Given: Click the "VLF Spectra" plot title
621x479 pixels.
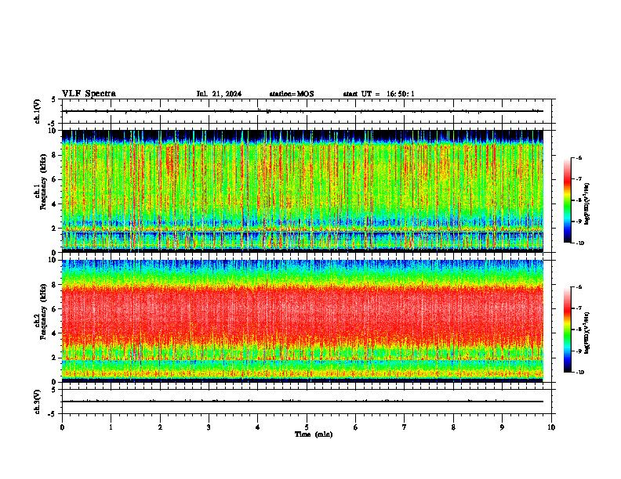Looking at the screenshot, I should point(89,94).
